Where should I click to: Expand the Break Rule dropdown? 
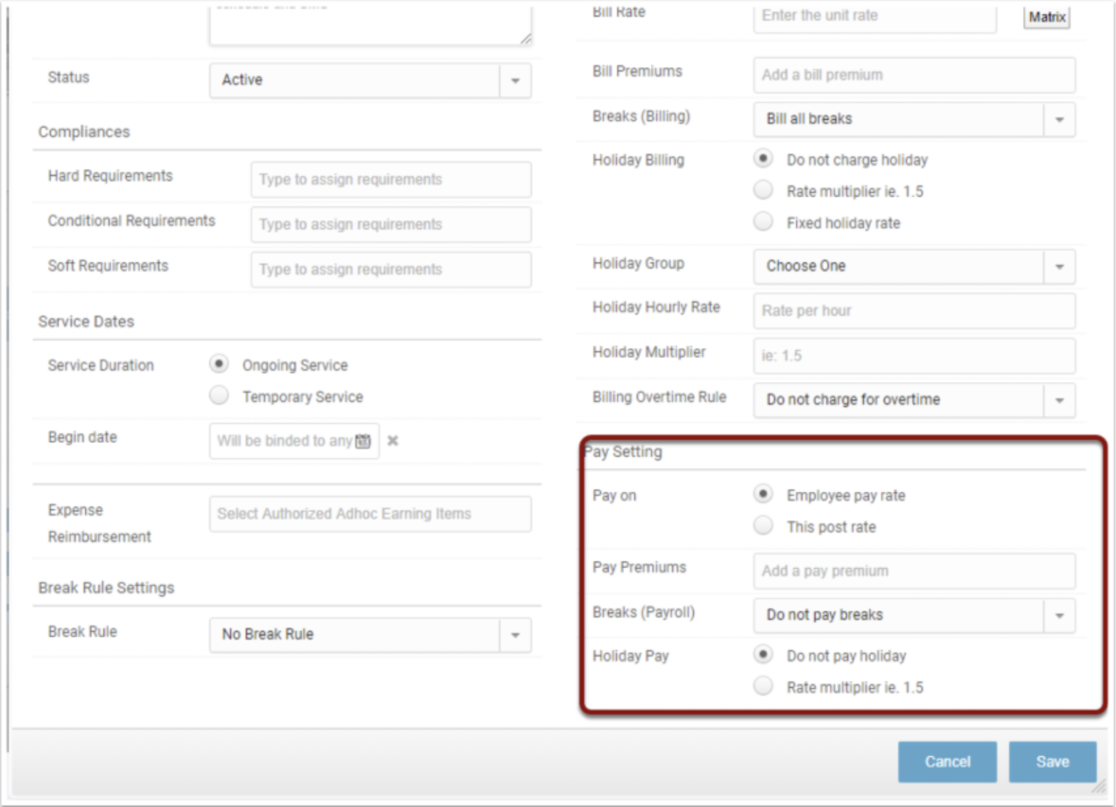515,635
